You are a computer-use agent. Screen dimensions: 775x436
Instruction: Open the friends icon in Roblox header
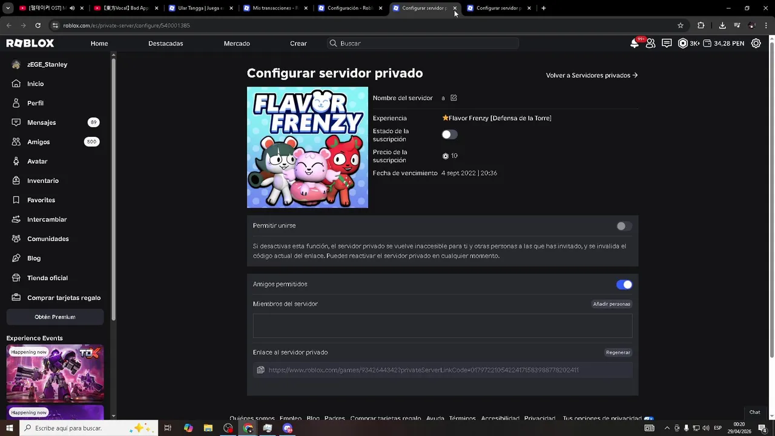650,44
